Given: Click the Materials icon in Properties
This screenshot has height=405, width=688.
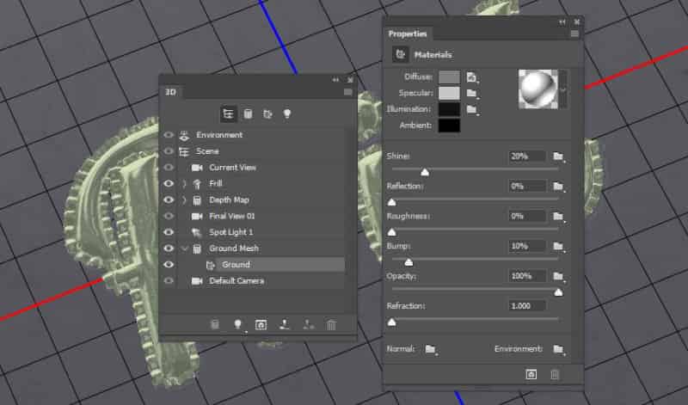Looking at the screenshot, I should [x=400, y=54].
